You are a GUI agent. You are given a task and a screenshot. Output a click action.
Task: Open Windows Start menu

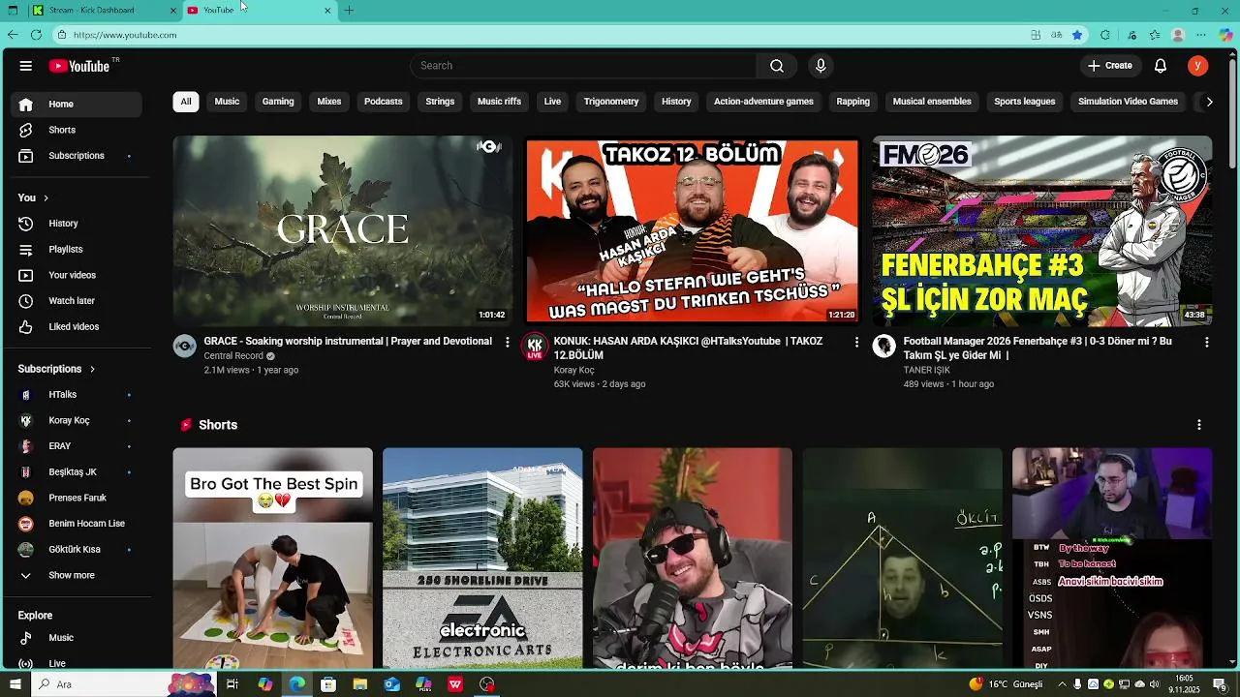click(15, 684)
